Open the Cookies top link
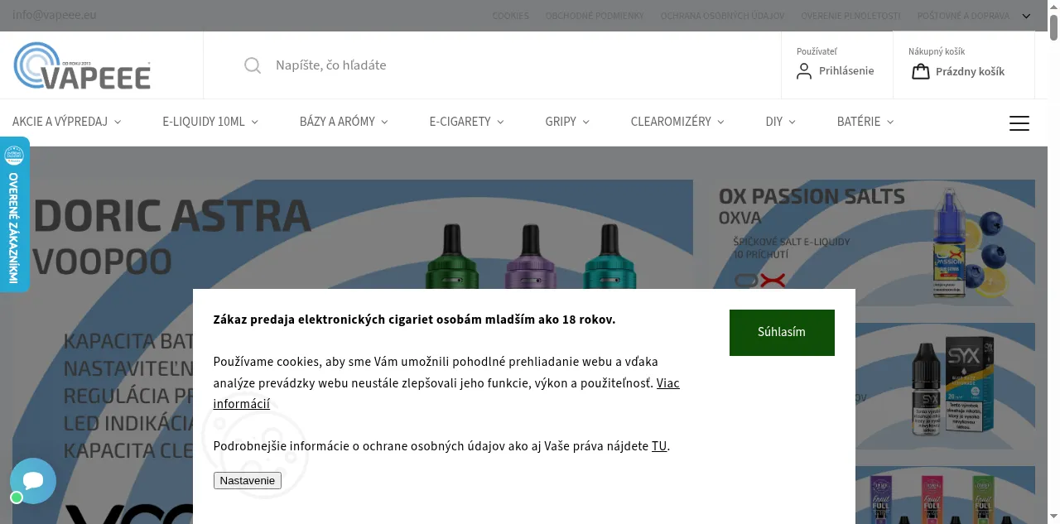The image size is (1060, 524). (510, 16)
